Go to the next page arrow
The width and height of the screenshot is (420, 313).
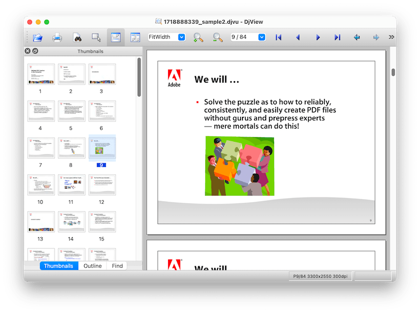click(318, 37)
